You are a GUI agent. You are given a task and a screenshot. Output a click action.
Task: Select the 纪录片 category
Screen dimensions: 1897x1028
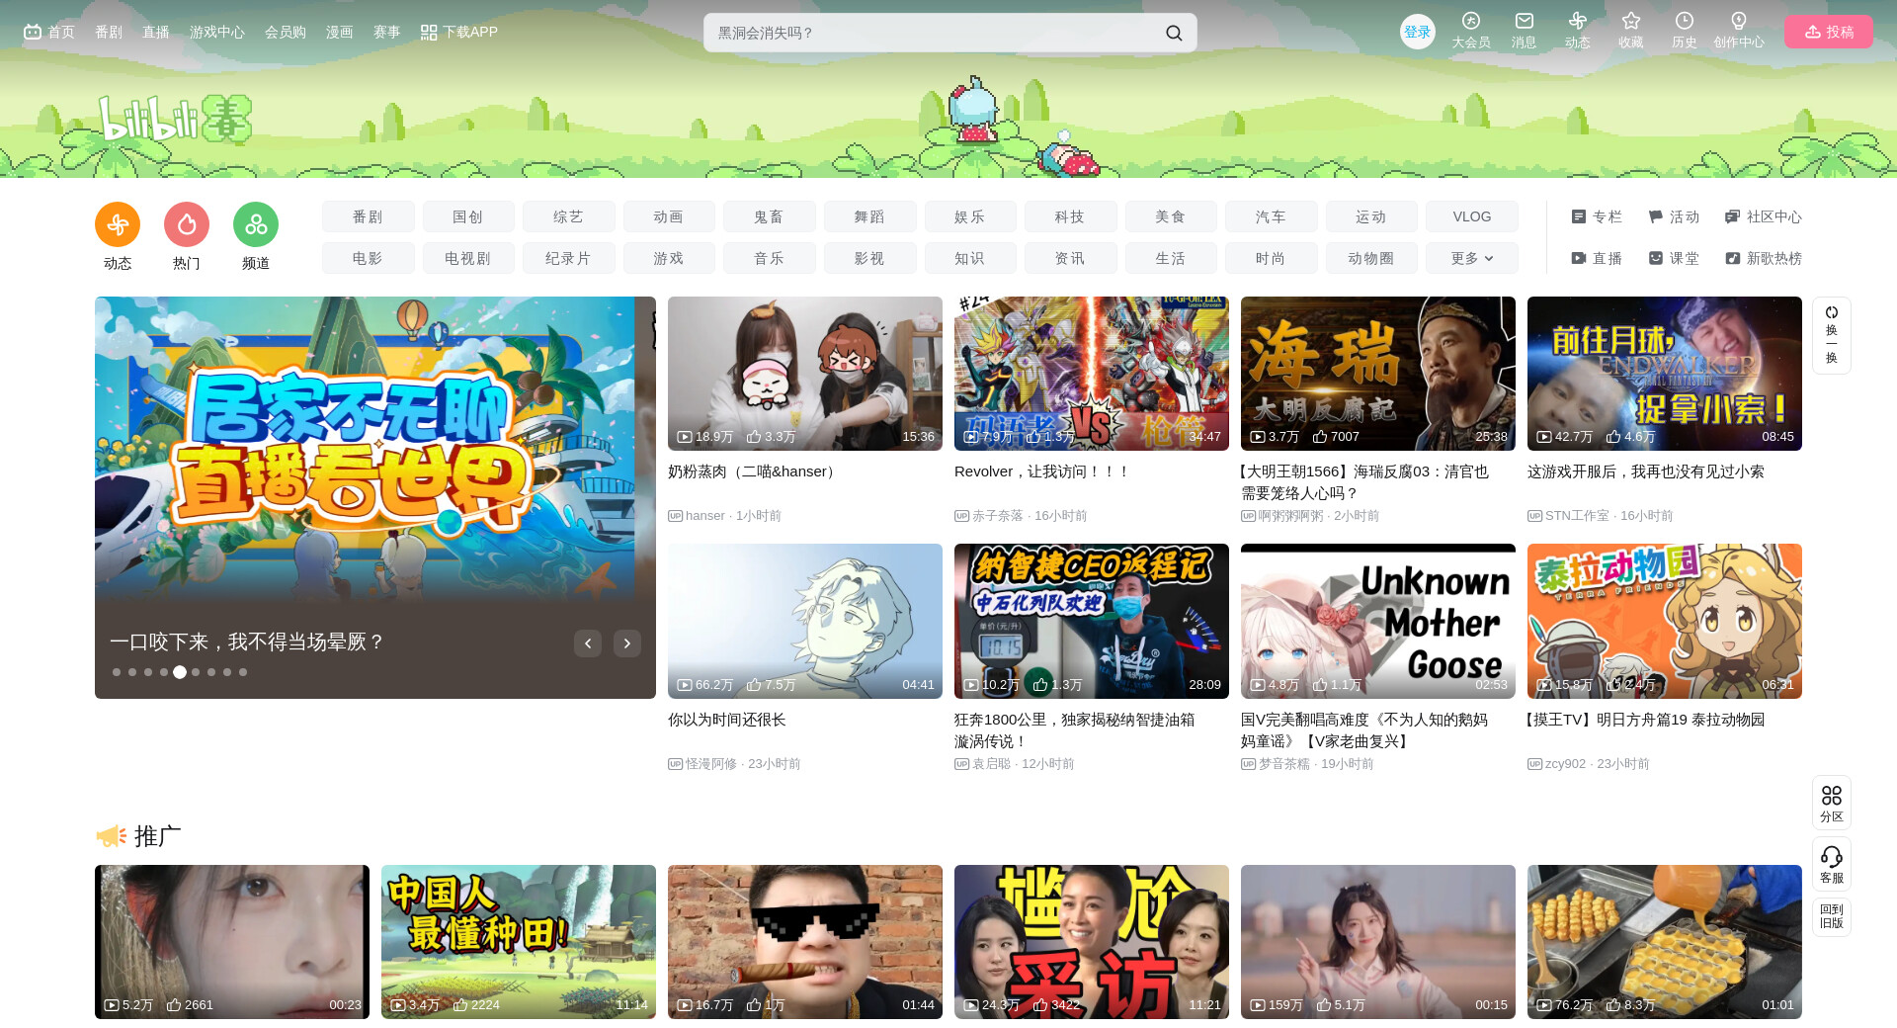coord(569,258)
